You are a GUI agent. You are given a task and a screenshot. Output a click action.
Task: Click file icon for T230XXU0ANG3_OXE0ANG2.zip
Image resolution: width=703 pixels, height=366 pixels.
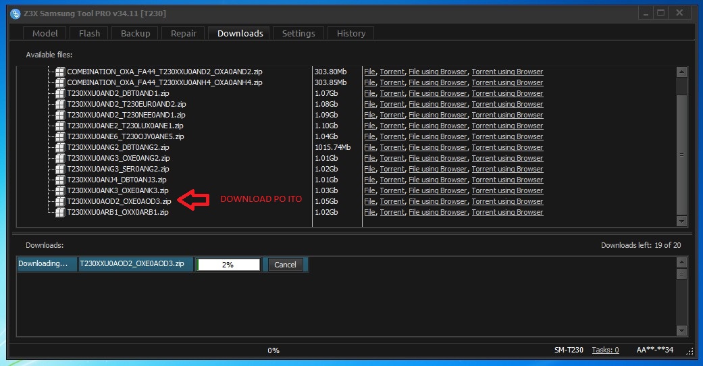[x=60, y=158]
